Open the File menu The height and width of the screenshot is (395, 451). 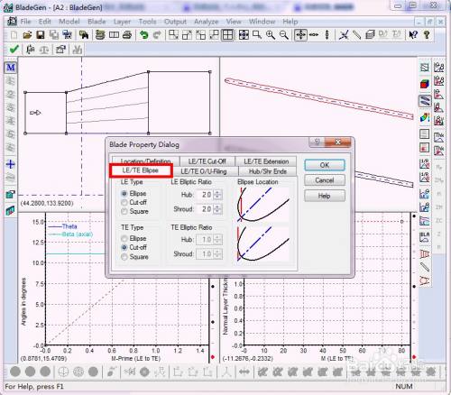pyautogui.click(x=25, y=22)
